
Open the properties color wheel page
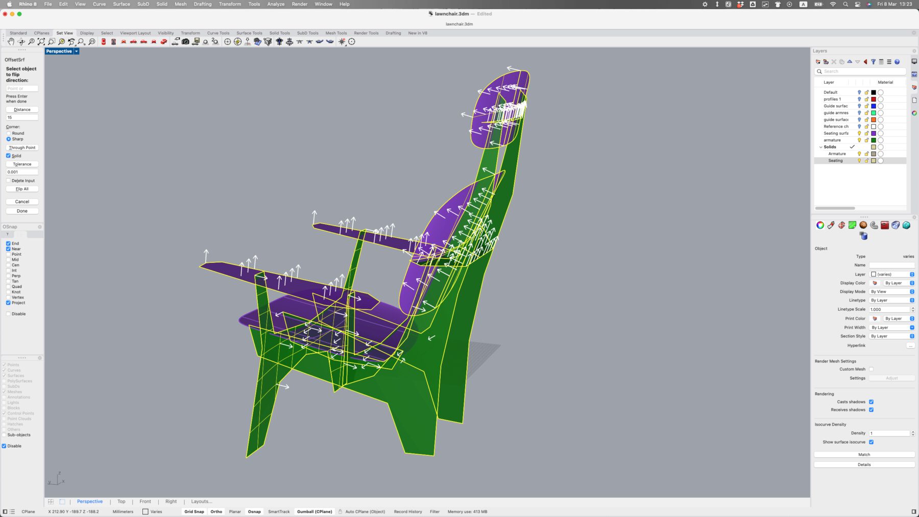click(820, 225)
